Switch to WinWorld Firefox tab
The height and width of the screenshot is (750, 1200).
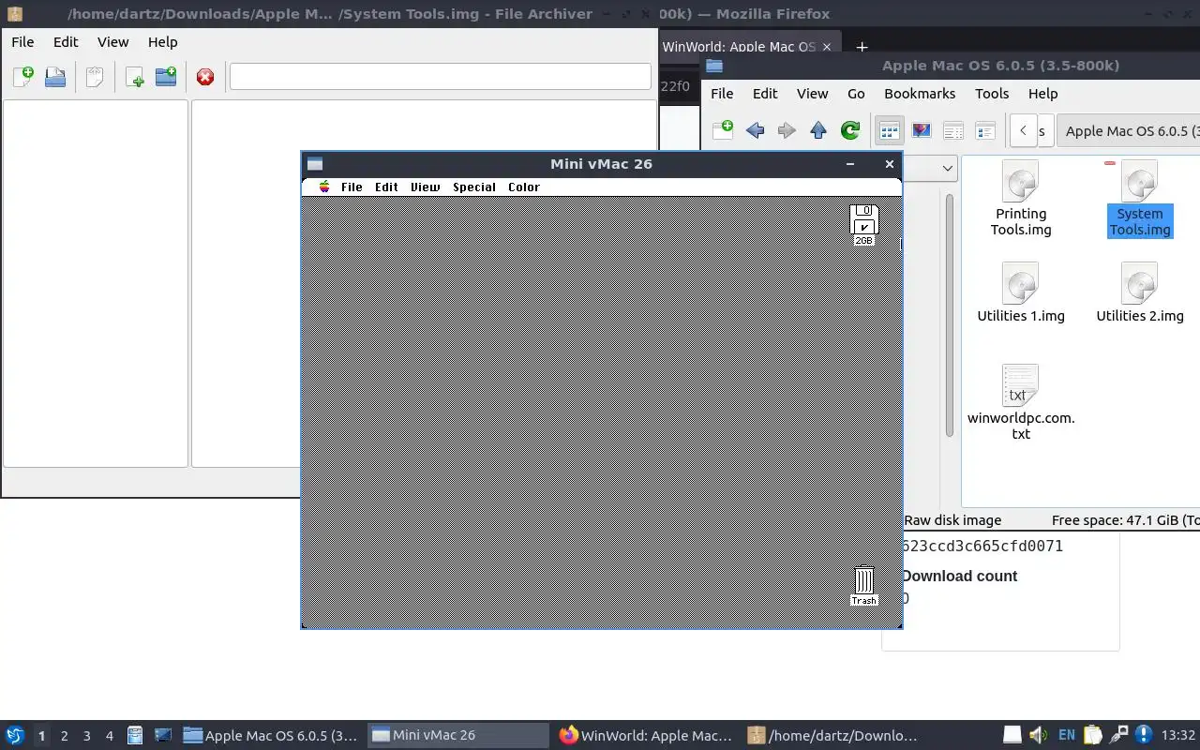tap(739, 47)
